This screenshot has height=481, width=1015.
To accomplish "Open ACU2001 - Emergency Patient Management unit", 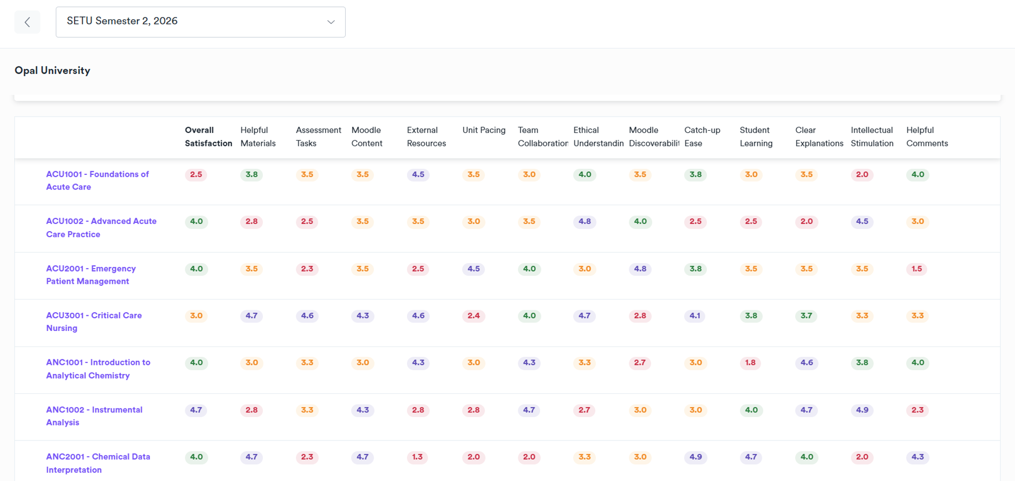I will 91,275.
